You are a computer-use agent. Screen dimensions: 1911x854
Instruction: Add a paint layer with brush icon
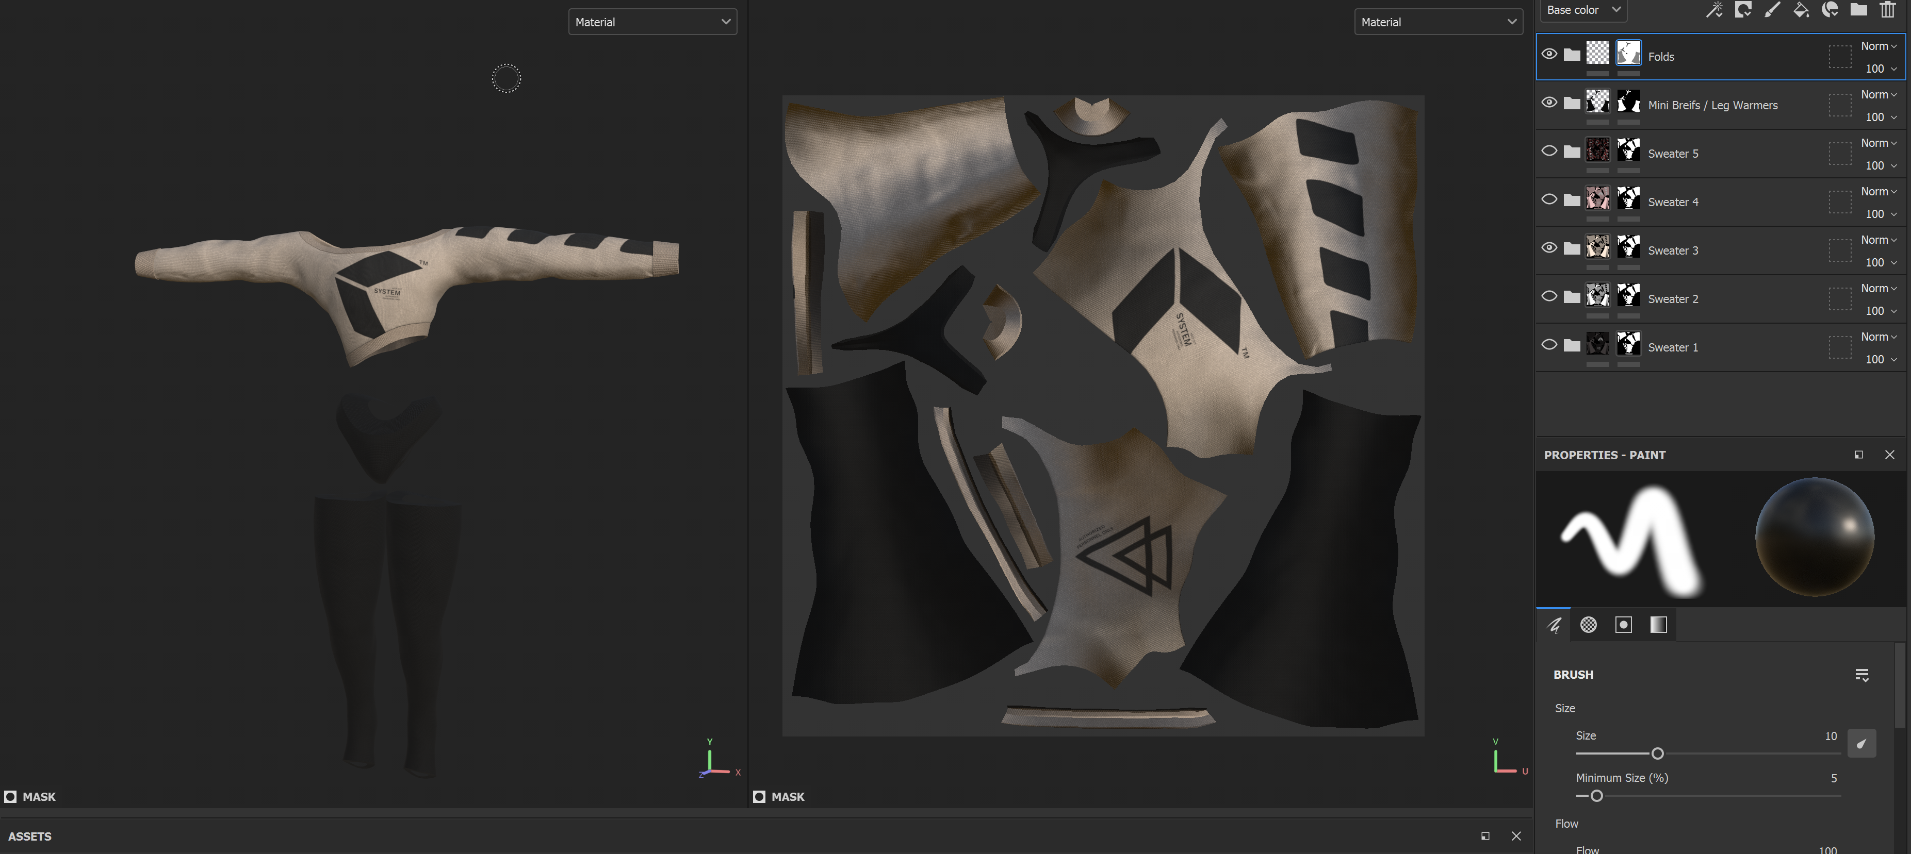tap(1772, 10)
